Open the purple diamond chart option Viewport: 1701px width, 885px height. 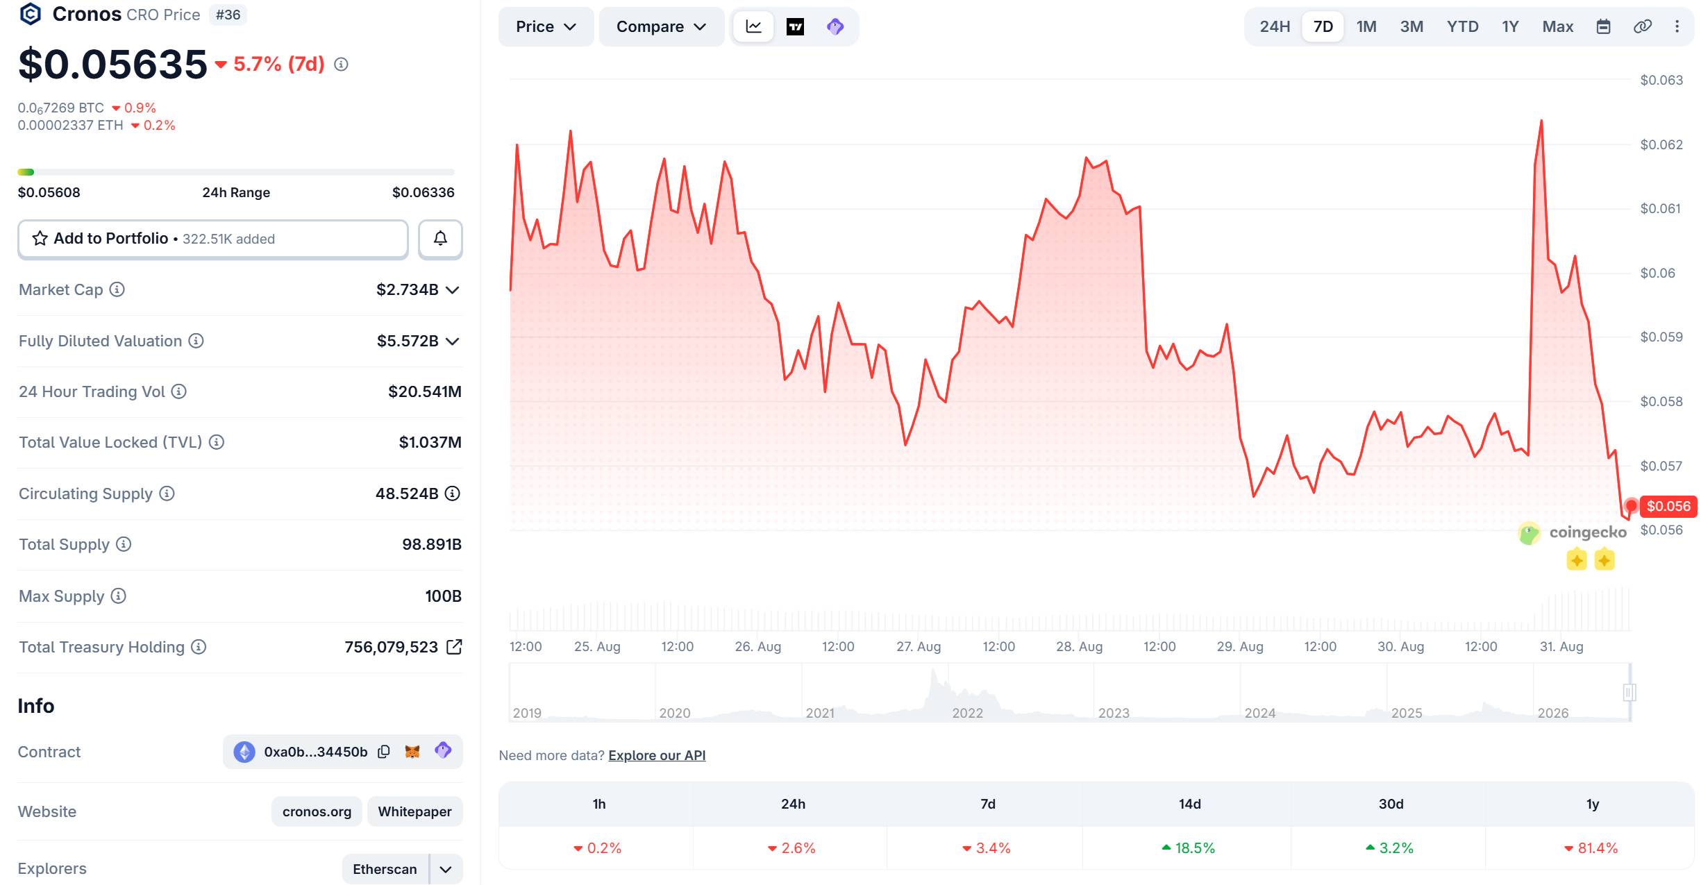(835, 27)
